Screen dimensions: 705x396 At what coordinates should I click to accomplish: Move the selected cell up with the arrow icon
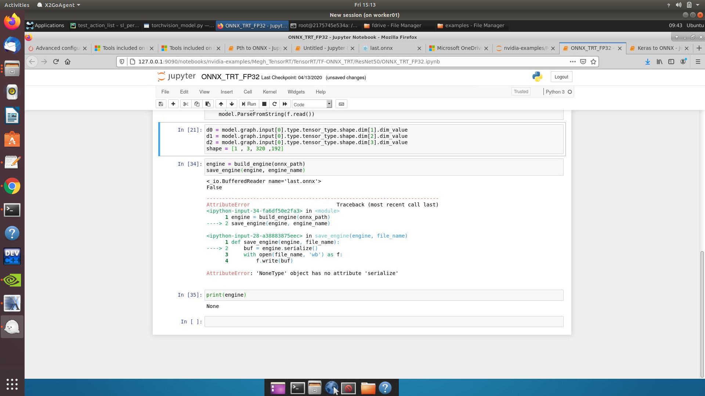coord(221,104)
